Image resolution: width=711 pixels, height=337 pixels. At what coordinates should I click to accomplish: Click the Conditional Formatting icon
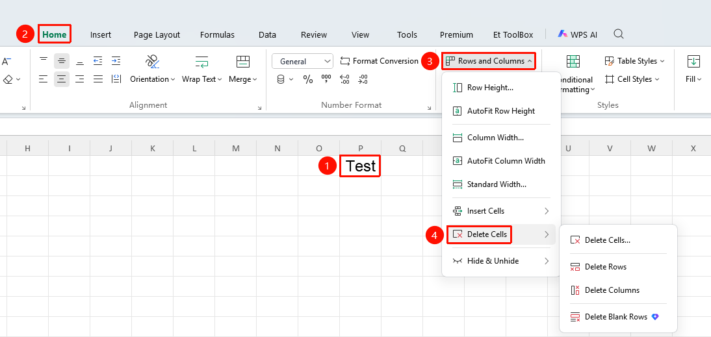[573, 62]
